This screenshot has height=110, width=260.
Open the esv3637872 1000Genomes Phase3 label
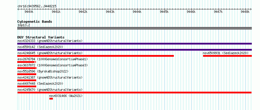pyautogui.click(x=53, y=65)
